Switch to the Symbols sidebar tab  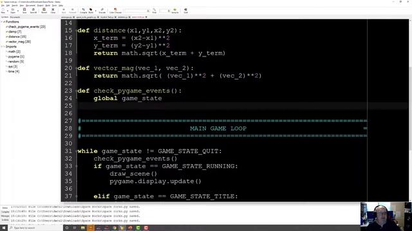coord(5,17)
